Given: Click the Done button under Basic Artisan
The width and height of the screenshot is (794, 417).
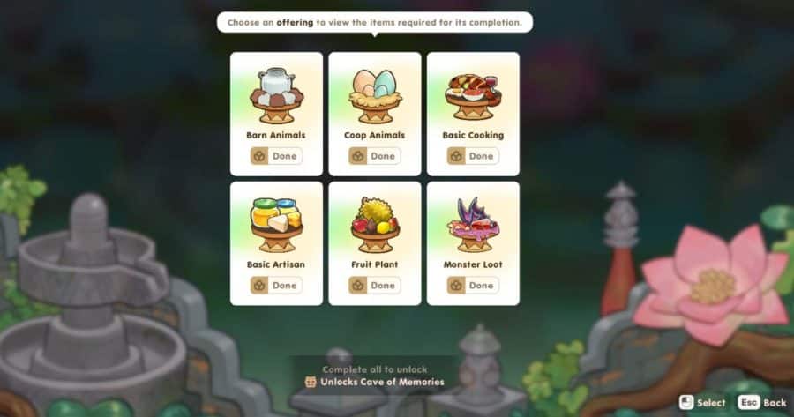Looking at the screenshot, I should click(x=276, y=286).
